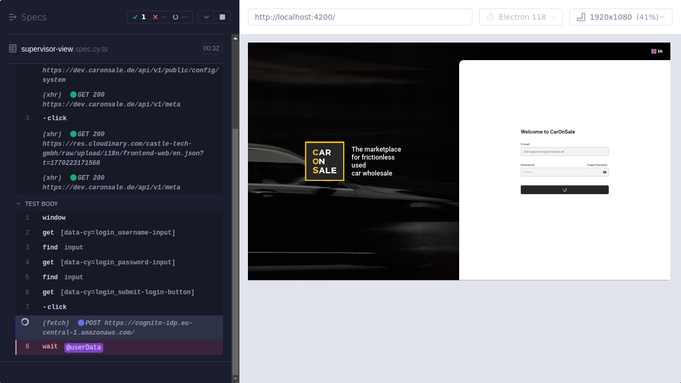This screenshot has height=383, width=681.
Task: Click the EN language flag
Action: tap(654, 51)
